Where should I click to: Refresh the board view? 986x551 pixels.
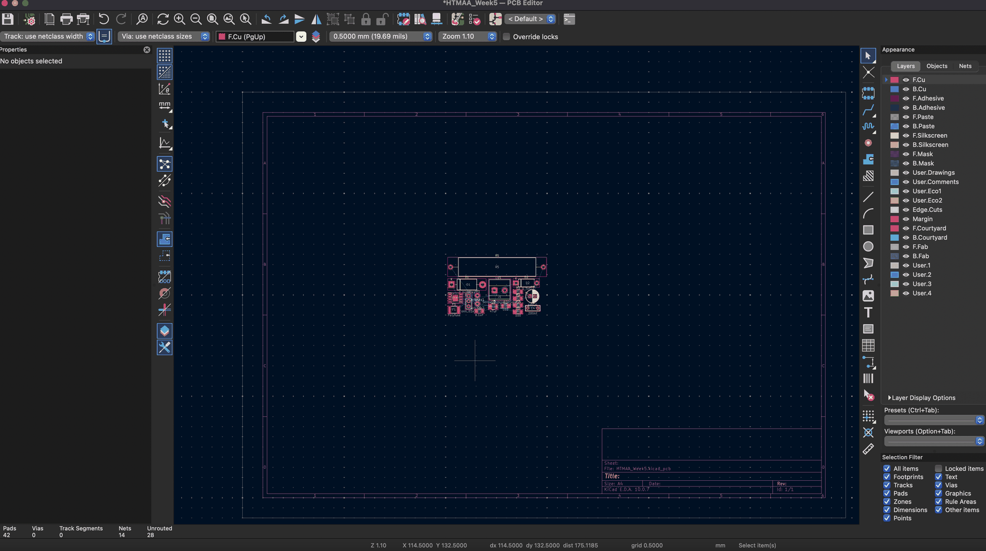click(163, 19)
